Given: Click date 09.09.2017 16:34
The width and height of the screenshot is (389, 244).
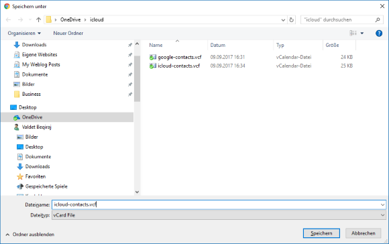Looking at the screenshot, I should [x=227, y=66].
